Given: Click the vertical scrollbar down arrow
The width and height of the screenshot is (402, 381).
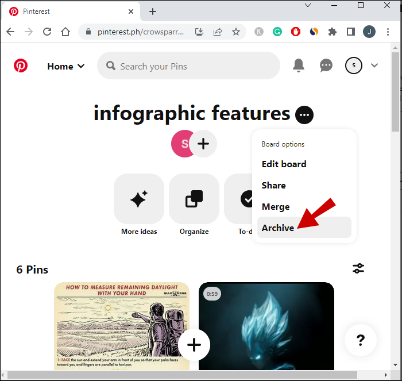Looking at the screenshot, I should click(x=395, y=365).
